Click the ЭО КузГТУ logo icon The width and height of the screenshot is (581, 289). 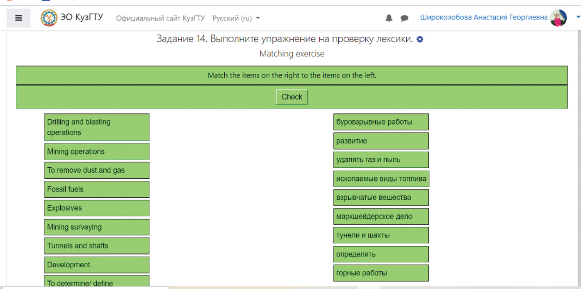pos(49,18)
